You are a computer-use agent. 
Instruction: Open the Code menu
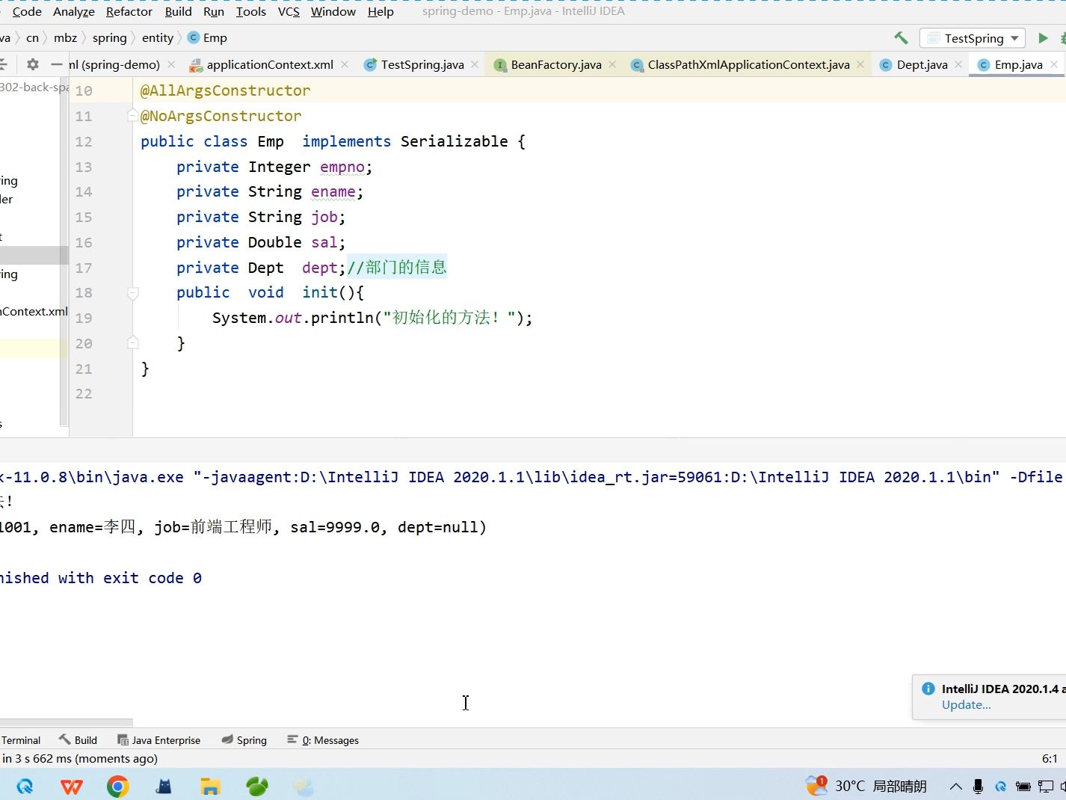(x=27, y=11)
